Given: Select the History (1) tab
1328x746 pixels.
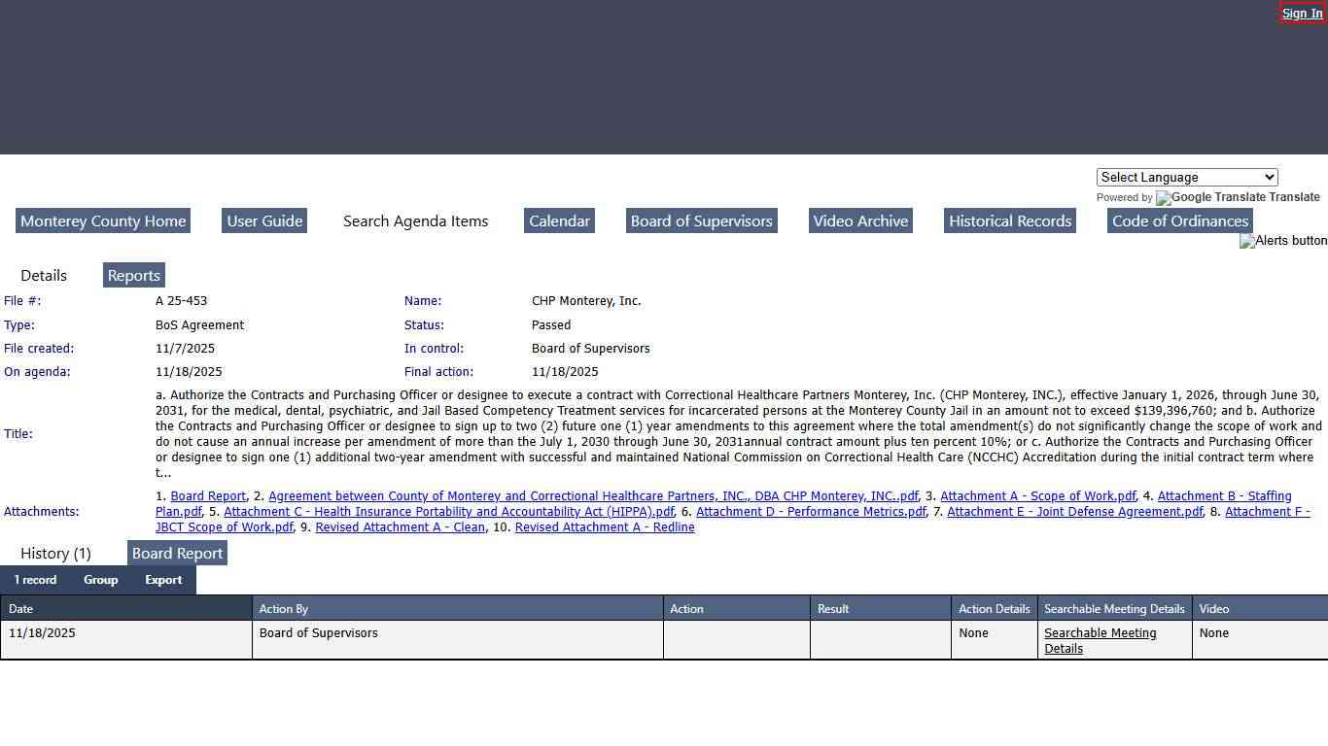Looking at the screenshot, I should pos(55,554).
